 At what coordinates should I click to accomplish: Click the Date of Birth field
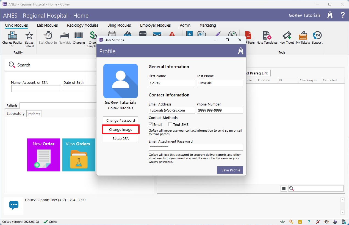pos(80,89)
